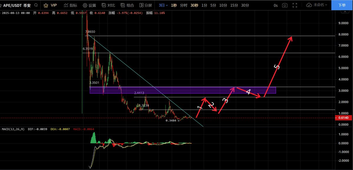The height and width of the screenshot is (170, 353).
Task: Click the 7.8650 price level label
Action: click(90, 32)
